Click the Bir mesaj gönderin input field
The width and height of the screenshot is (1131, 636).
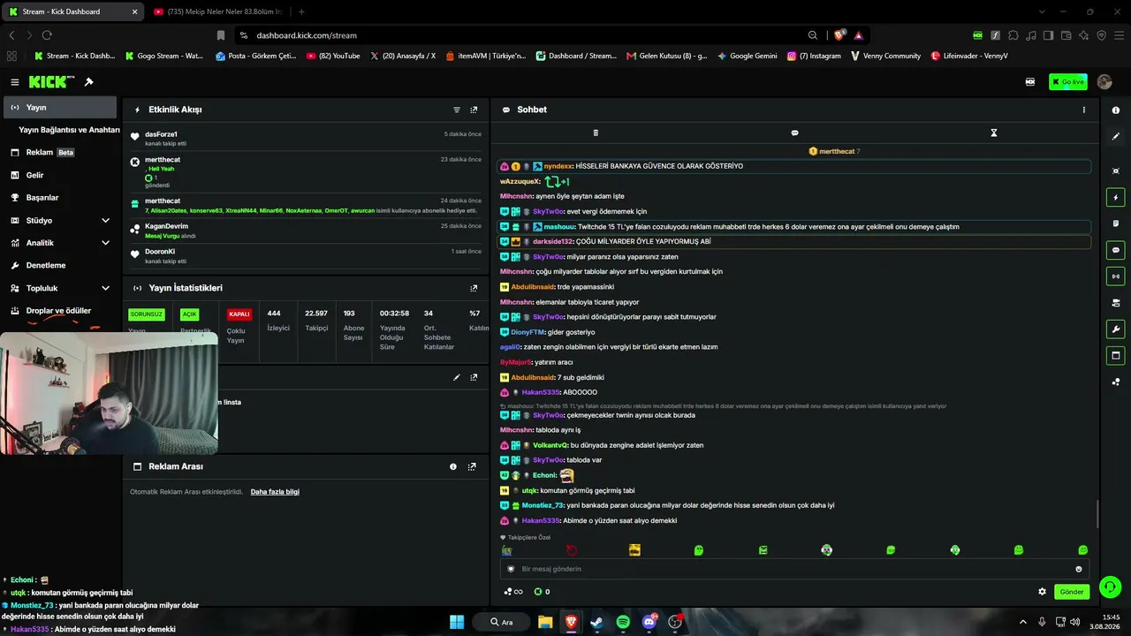(x=794, y=569)
